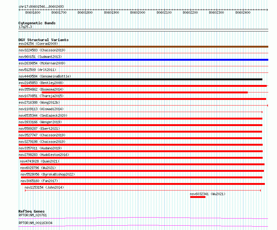Open the nsv6029796 (Wu2021) label

pyautogui.click(x=38, y=168)
